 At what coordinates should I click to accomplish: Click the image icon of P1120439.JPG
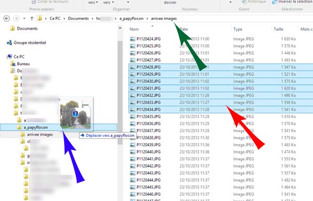(x=133, y=145)
